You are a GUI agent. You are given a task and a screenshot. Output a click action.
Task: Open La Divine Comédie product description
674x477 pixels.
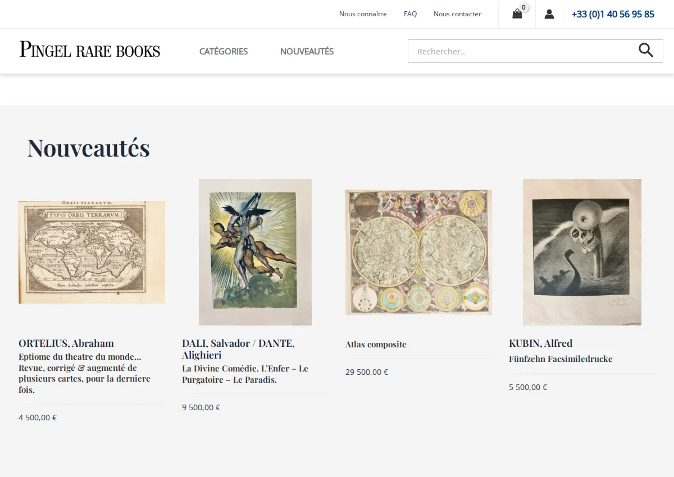[245, 374]
